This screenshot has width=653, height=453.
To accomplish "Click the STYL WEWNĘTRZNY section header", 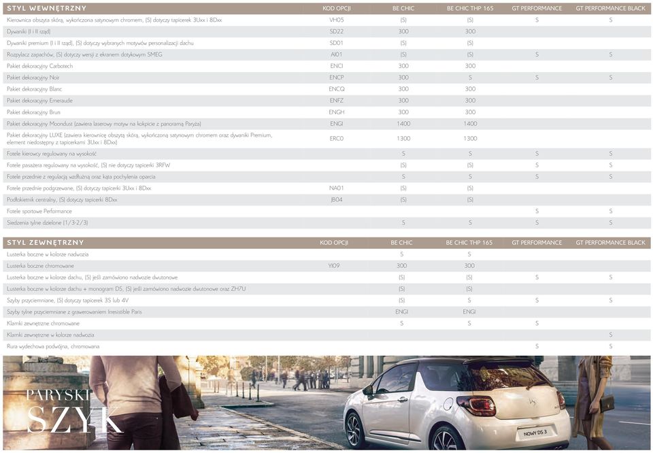I will 47,8.
